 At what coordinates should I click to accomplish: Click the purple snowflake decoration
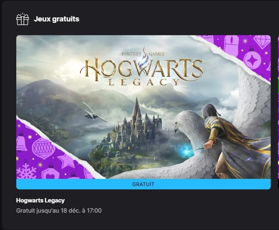[26, 171]
